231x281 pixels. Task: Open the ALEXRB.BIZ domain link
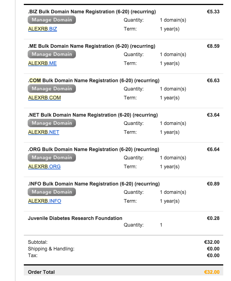coord(42,29)
